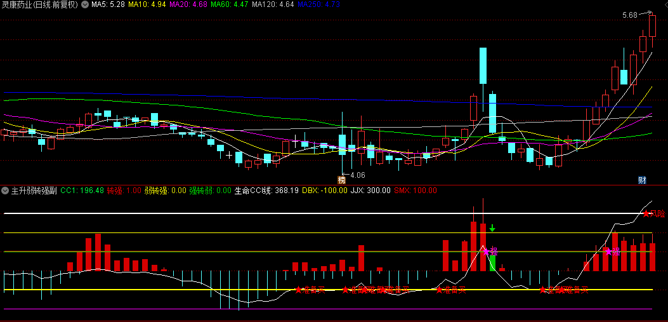Viewport: 668px width, 322px height.
Task: Expand dropdown beside 主升弱转强副 indicator name
Action: 5,191
